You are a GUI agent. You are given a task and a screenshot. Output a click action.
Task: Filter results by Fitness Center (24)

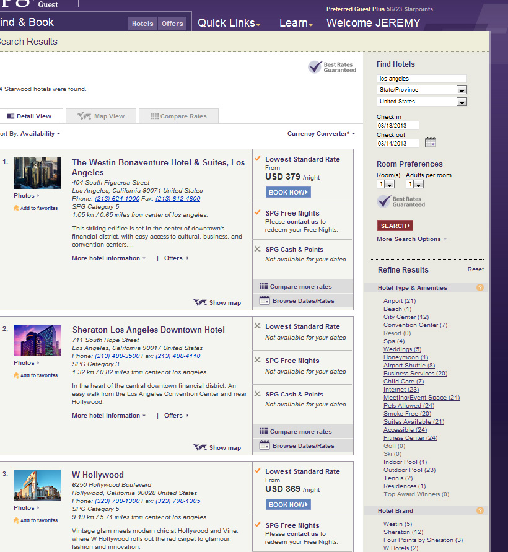(411, 437)
